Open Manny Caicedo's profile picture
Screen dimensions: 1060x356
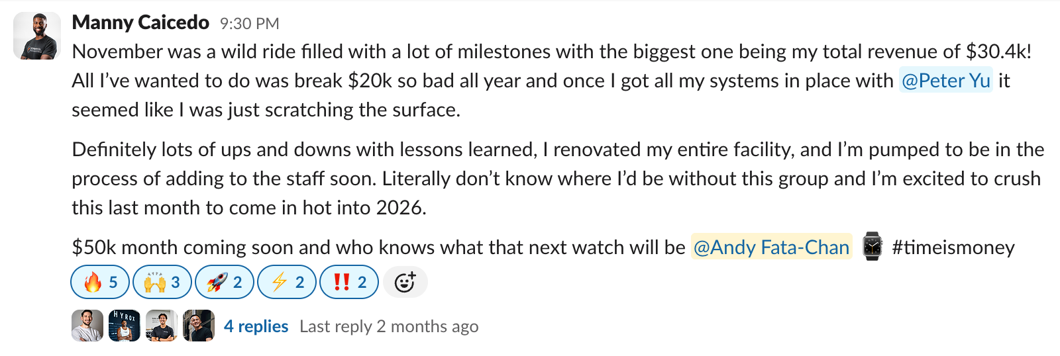tap(37, 36)
